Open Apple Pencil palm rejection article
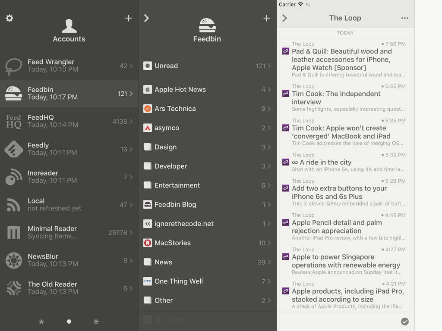This screenshot has height=331, width=442. [345, 227]
